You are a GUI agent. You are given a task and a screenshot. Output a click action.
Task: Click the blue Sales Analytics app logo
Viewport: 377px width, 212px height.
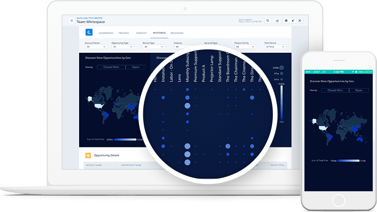coord(89,33)
